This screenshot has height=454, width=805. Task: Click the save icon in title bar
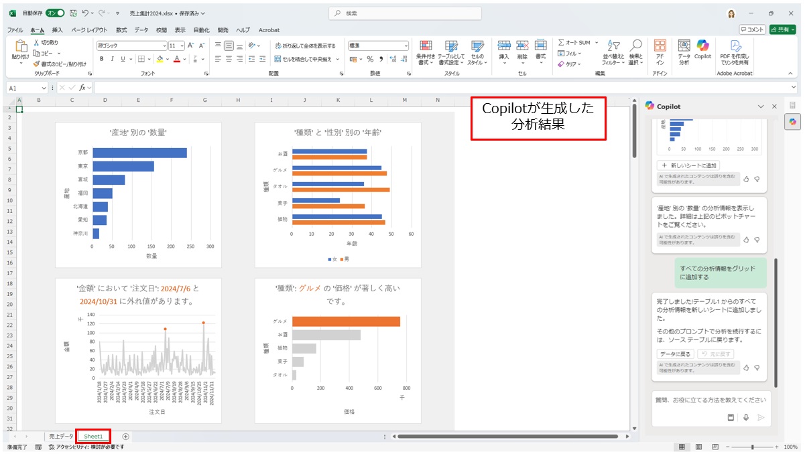(72, 13)
